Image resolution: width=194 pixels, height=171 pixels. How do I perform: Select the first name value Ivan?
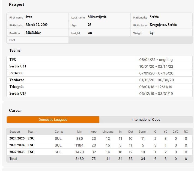[x=29, y=17]
